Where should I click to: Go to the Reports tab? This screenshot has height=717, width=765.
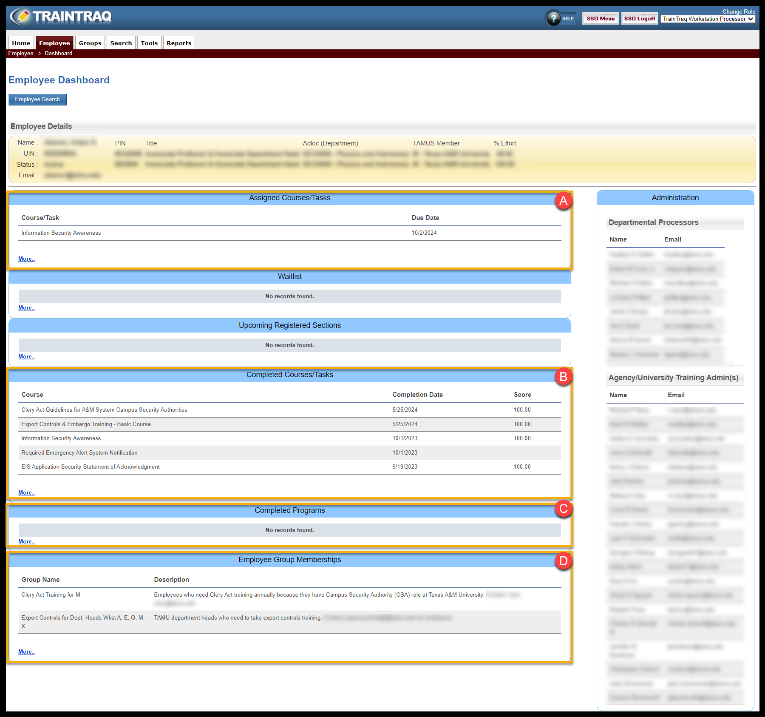pyautogui.click(x=179, y=43)
